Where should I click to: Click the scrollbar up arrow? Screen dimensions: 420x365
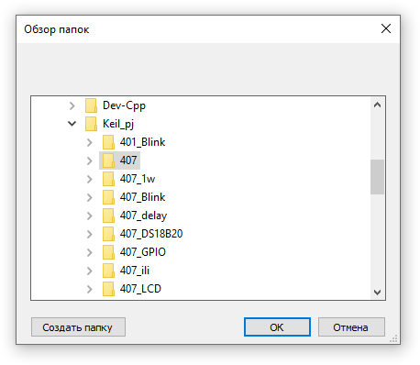[x=378, y=105]
